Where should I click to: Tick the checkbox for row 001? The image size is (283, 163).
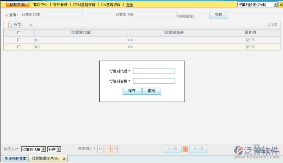tap(19, 40)
